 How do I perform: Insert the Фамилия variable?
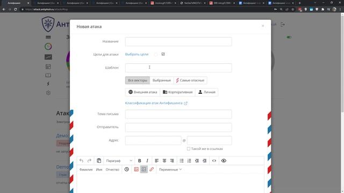pos(86,169)
